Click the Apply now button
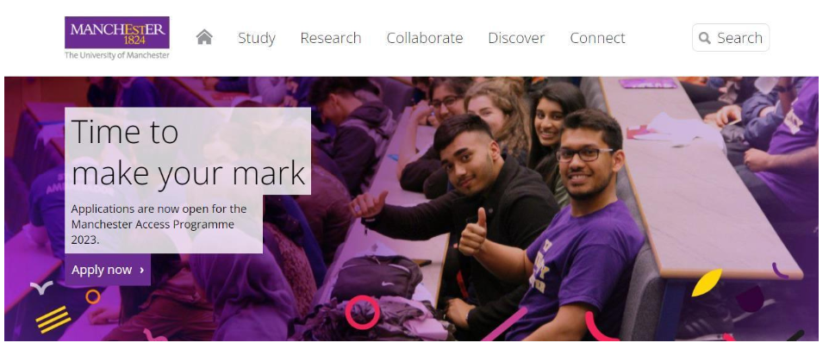829x349 pixels. click(x=108, y=270)
